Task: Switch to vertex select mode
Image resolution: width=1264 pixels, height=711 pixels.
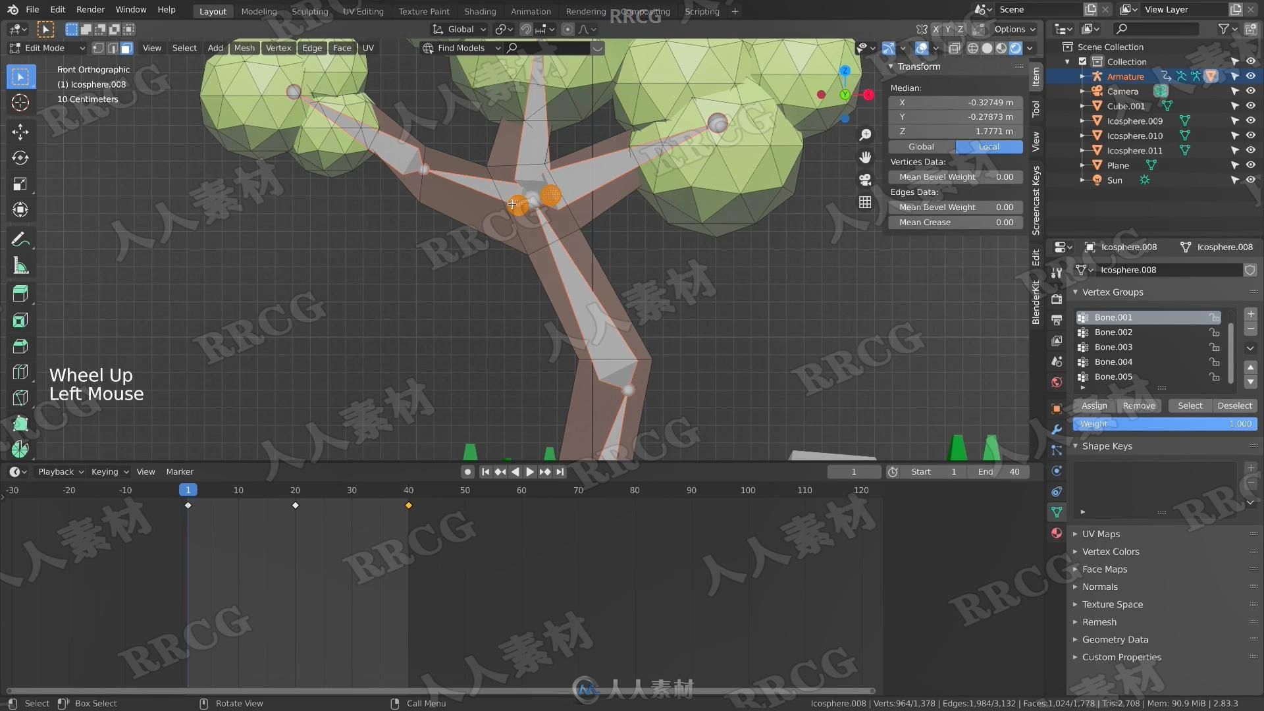Action: click(98, 48)
